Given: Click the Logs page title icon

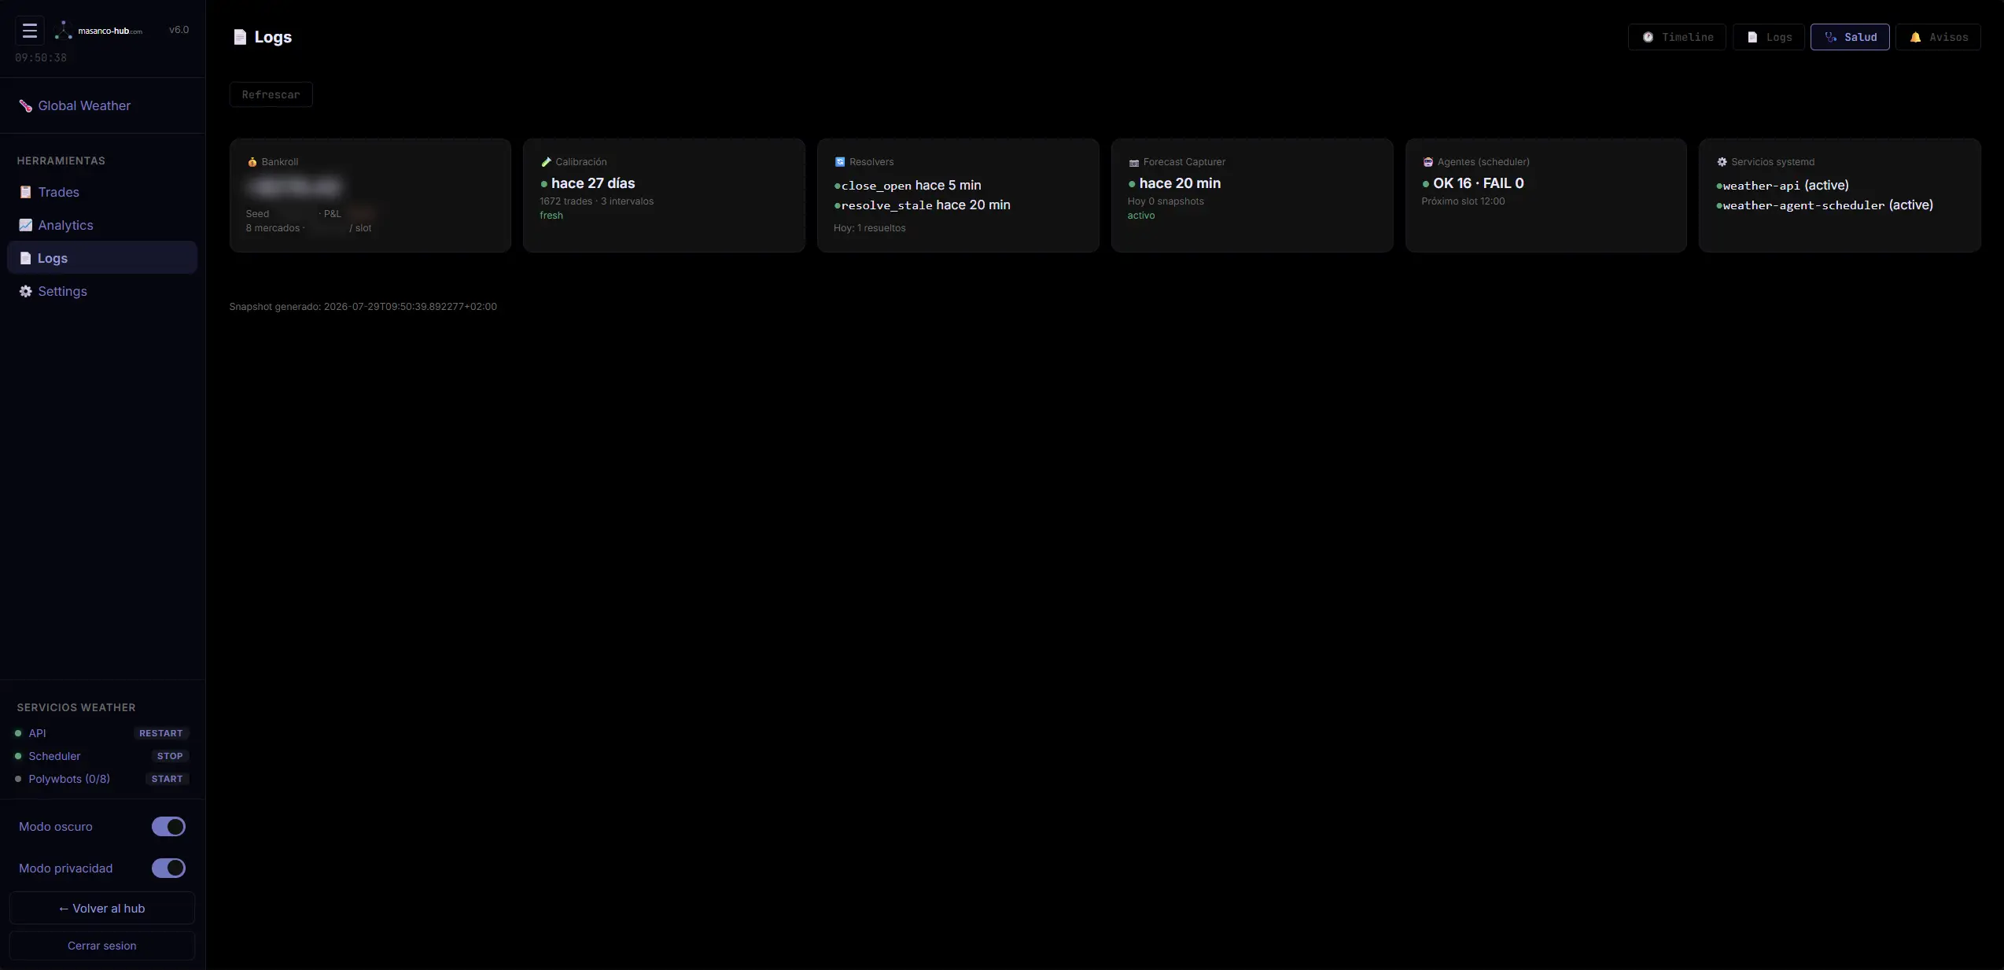Looking at the screenshot, I should [240, 37].
